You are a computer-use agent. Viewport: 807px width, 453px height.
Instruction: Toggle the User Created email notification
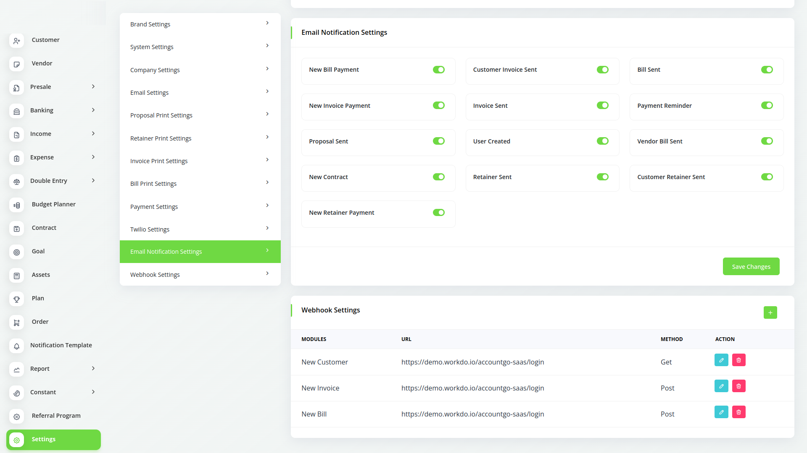pyautogui.click(x=602, y=141)
